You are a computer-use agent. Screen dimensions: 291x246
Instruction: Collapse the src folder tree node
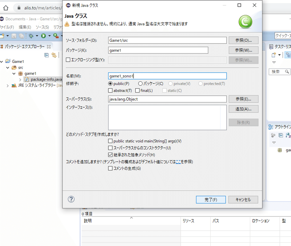(8, 68)
